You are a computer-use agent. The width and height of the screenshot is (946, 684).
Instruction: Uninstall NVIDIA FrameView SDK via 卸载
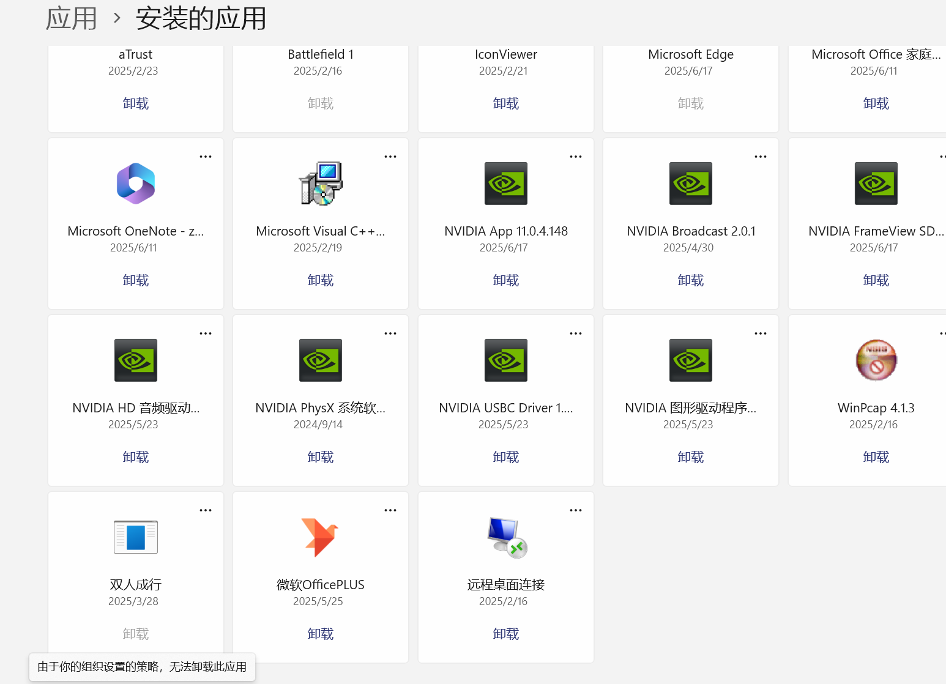[x=876, y=280]
